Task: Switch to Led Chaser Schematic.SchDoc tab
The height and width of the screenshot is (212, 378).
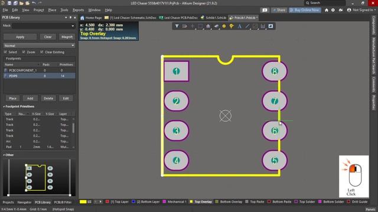Action: coord(131,18)
